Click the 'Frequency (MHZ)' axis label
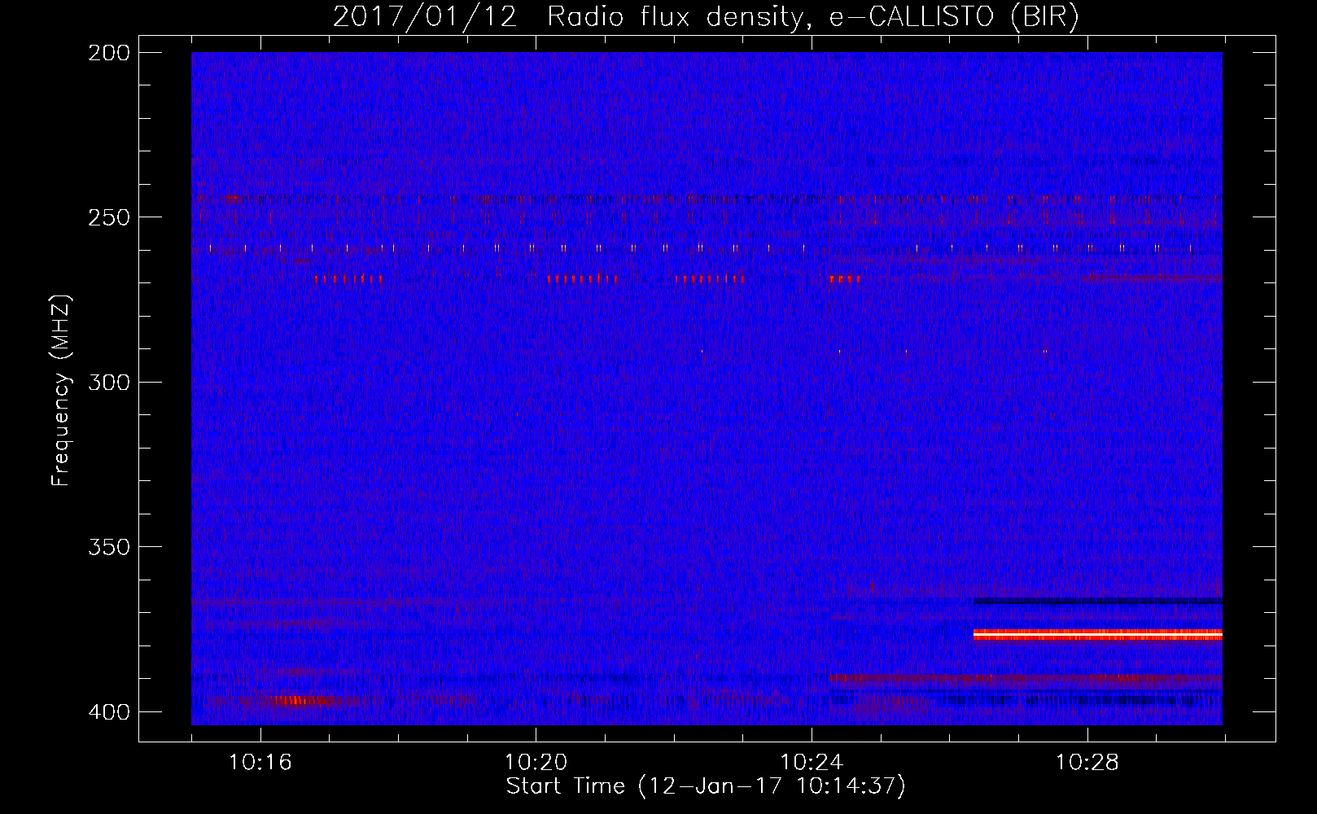Image resolution: width=1317 pixels, height=814 pixels. click(61, 390)
